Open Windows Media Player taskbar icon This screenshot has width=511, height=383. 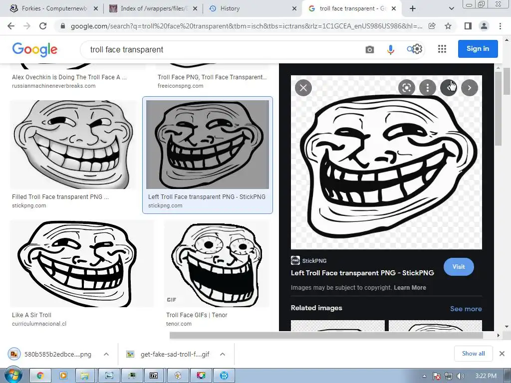(63, 376)
